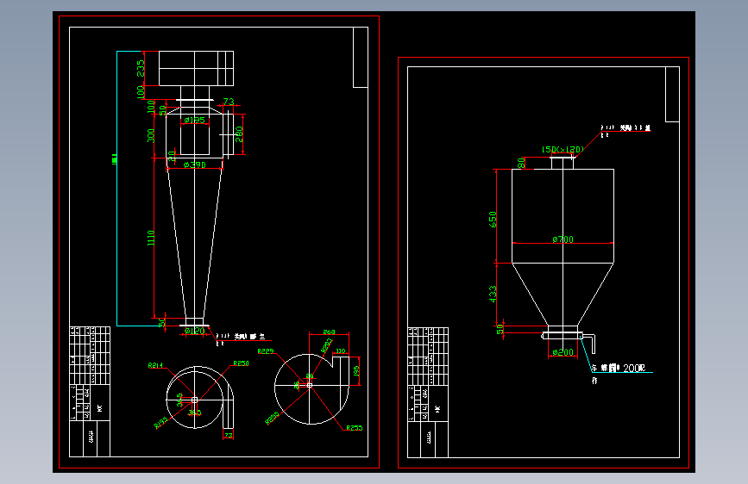Select the 80 dimension beside hopper neck
Screen dimensions: 748x484
click(x=521, y=163)
